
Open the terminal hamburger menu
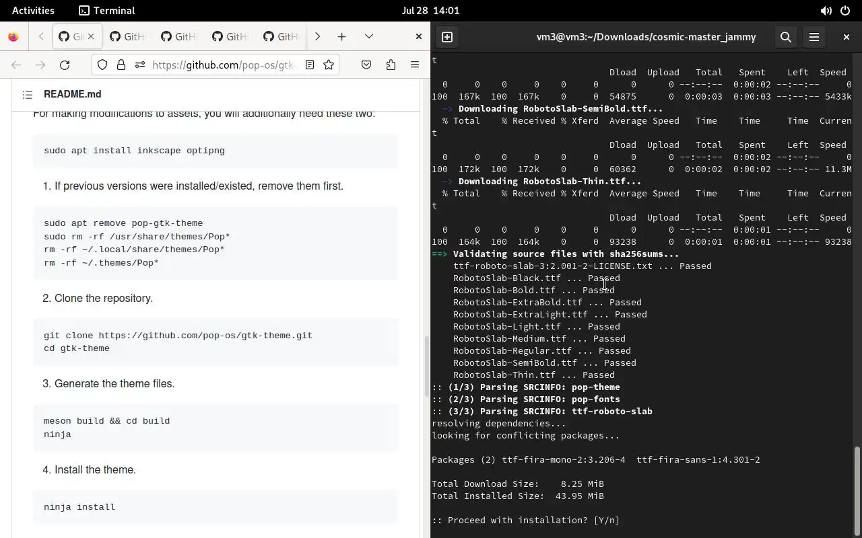(814, 37)
